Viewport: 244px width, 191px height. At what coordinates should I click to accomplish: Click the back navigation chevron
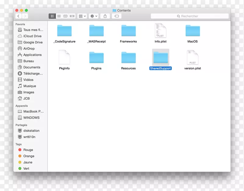[18, 16]
